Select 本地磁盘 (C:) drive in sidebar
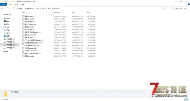The width and height of the screenshot is (190, 101). coord(10,39)
